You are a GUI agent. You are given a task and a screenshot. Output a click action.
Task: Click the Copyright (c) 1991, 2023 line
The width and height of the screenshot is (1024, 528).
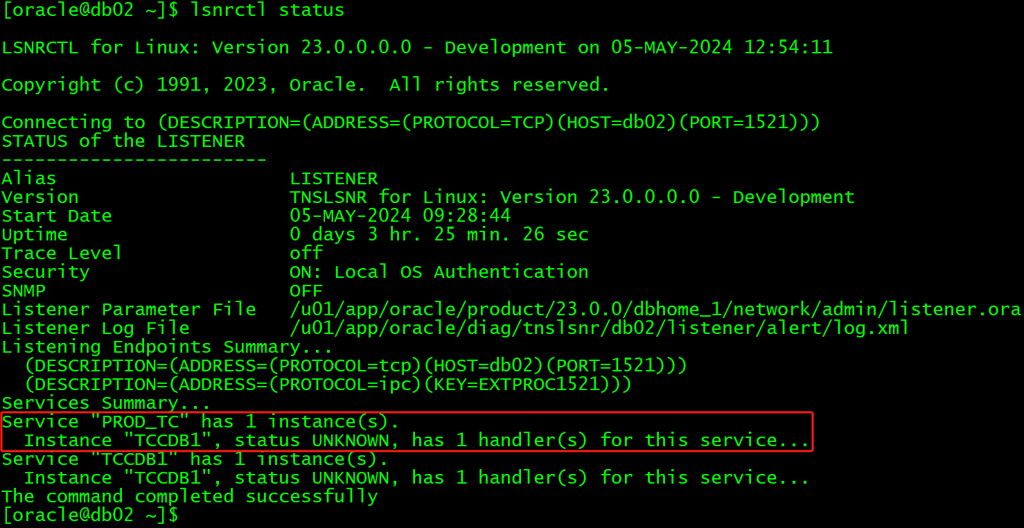point(306,85)
